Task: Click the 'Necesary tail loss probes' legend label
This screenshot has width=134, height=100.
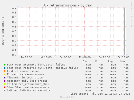Action: coord(27,81)
